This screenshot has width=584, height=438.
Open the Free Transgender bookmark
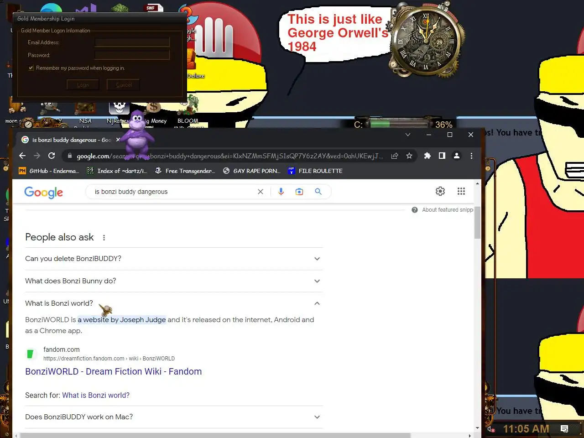185,171
